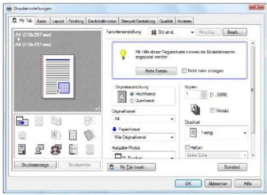
Task: Switch to the Anderes tab
Action: click(x=185, y=21)
